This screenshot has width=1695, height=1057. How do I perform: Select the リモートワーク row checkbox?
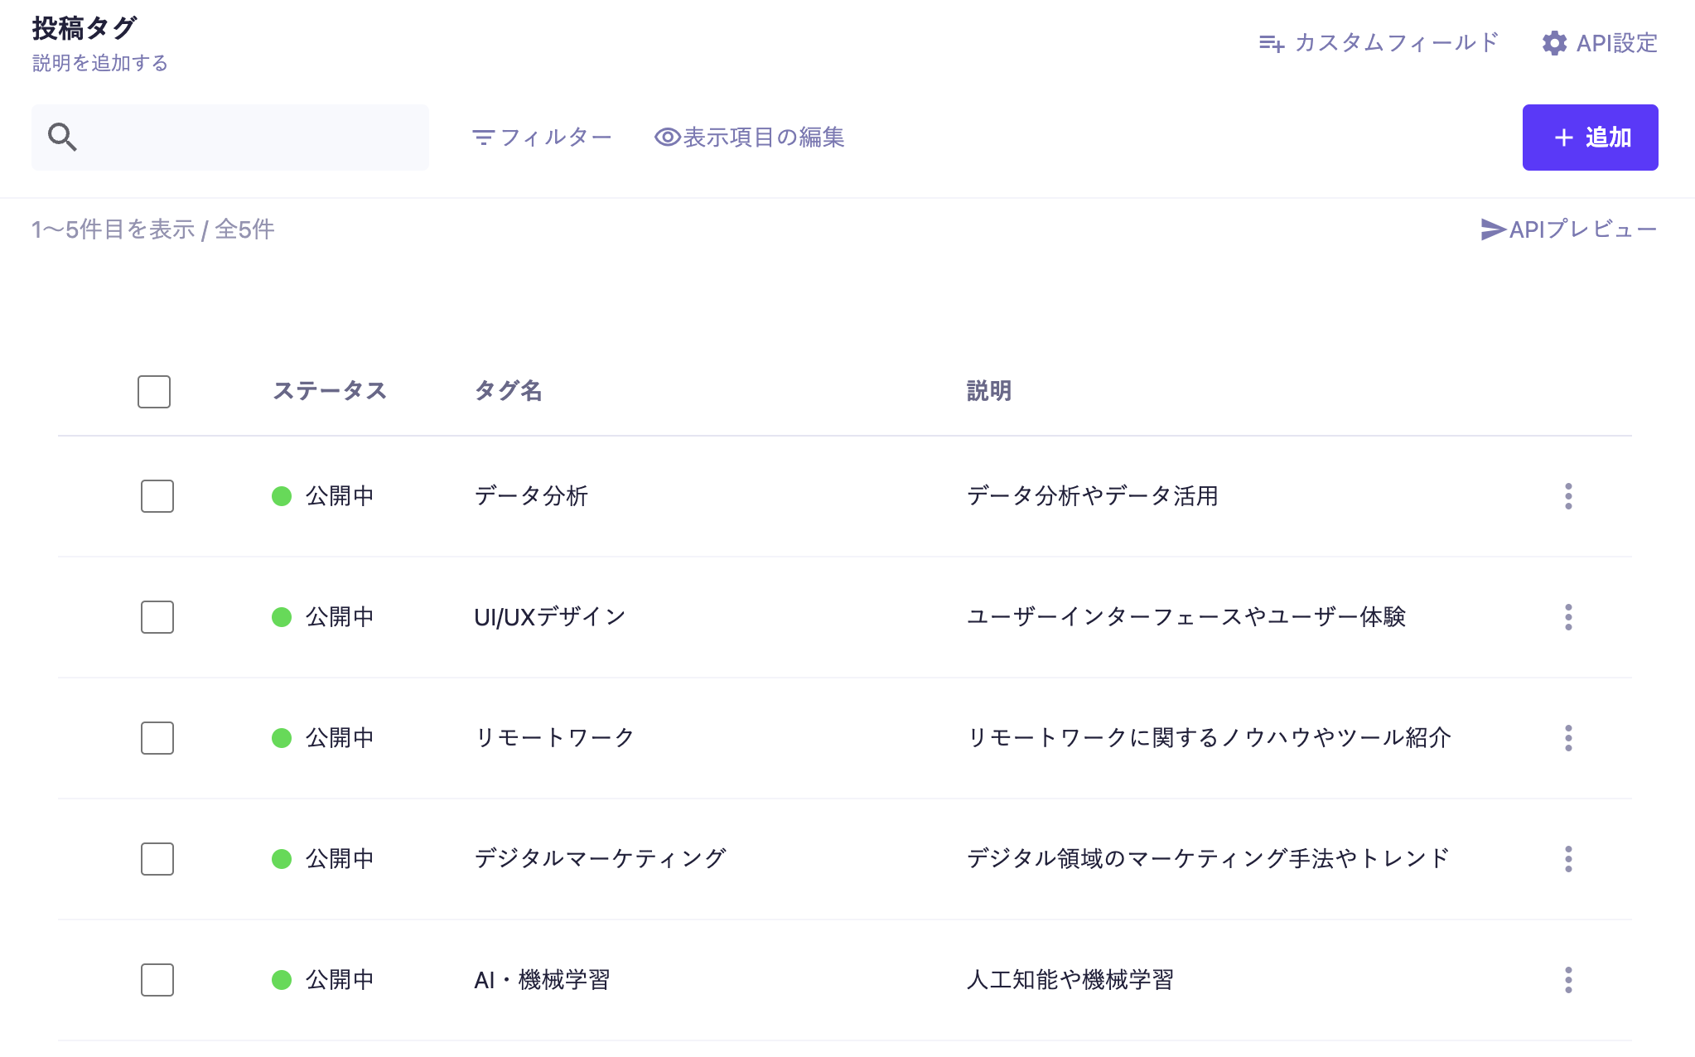pos(157,738)
